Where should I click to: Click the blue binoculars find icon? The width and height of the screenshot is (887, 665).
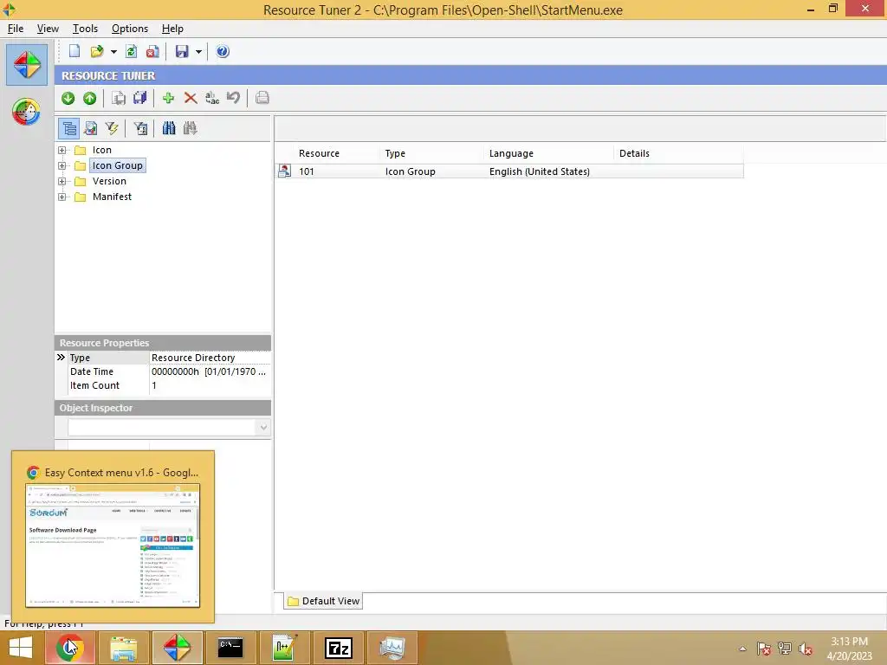[169, 128]
